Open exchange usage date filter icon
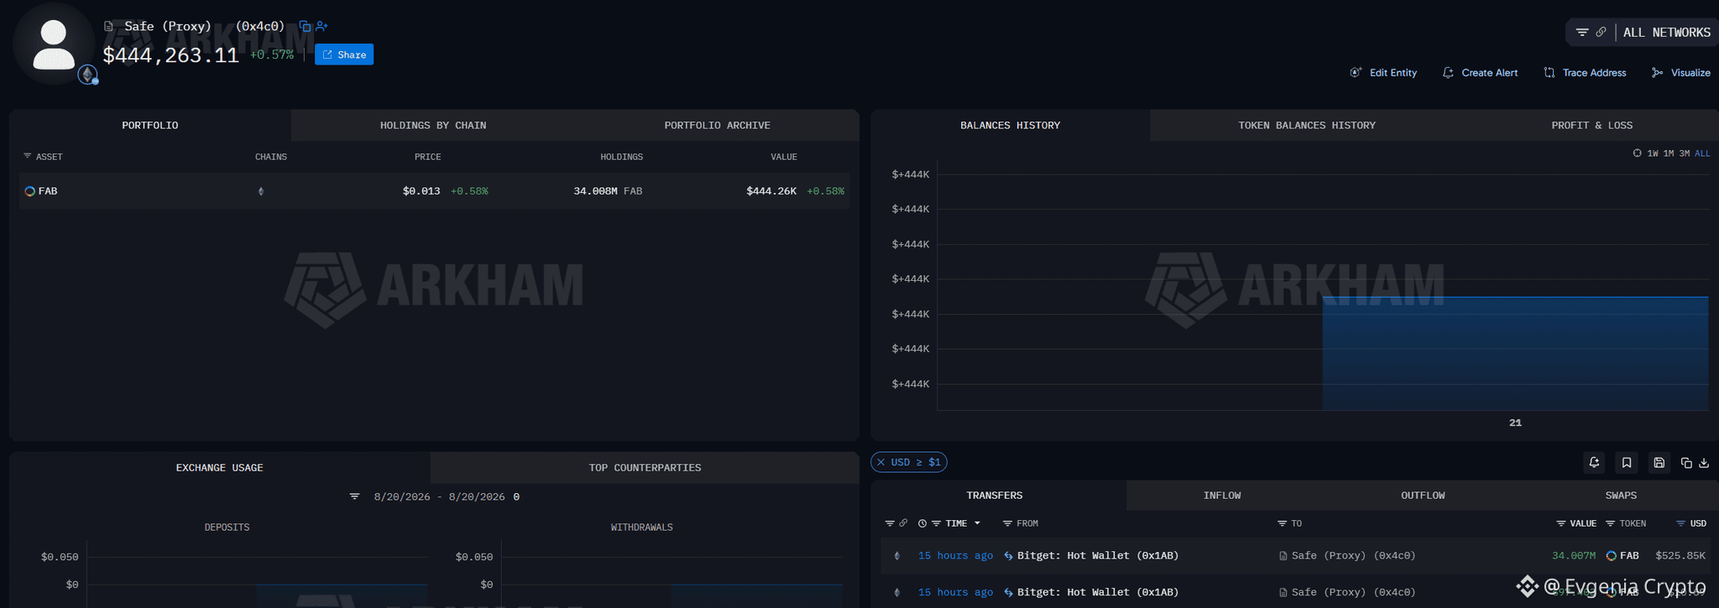 click(x=354, y=496)
